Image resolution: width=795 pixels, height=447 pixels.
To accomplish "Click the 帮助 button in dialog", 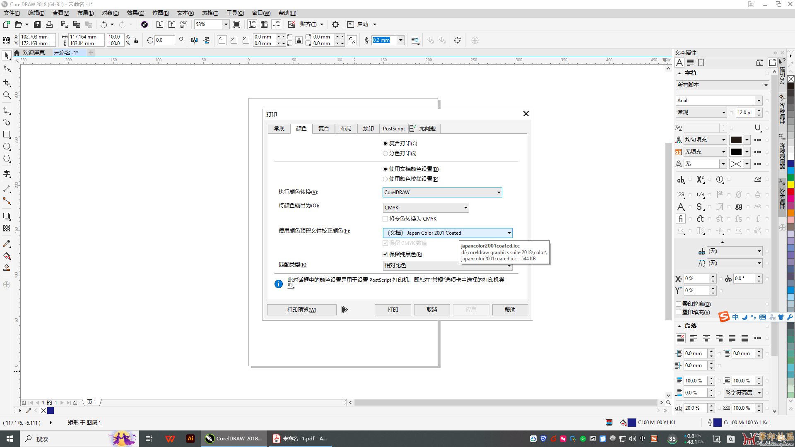I will pyautogui.click(x=510, y=310).
